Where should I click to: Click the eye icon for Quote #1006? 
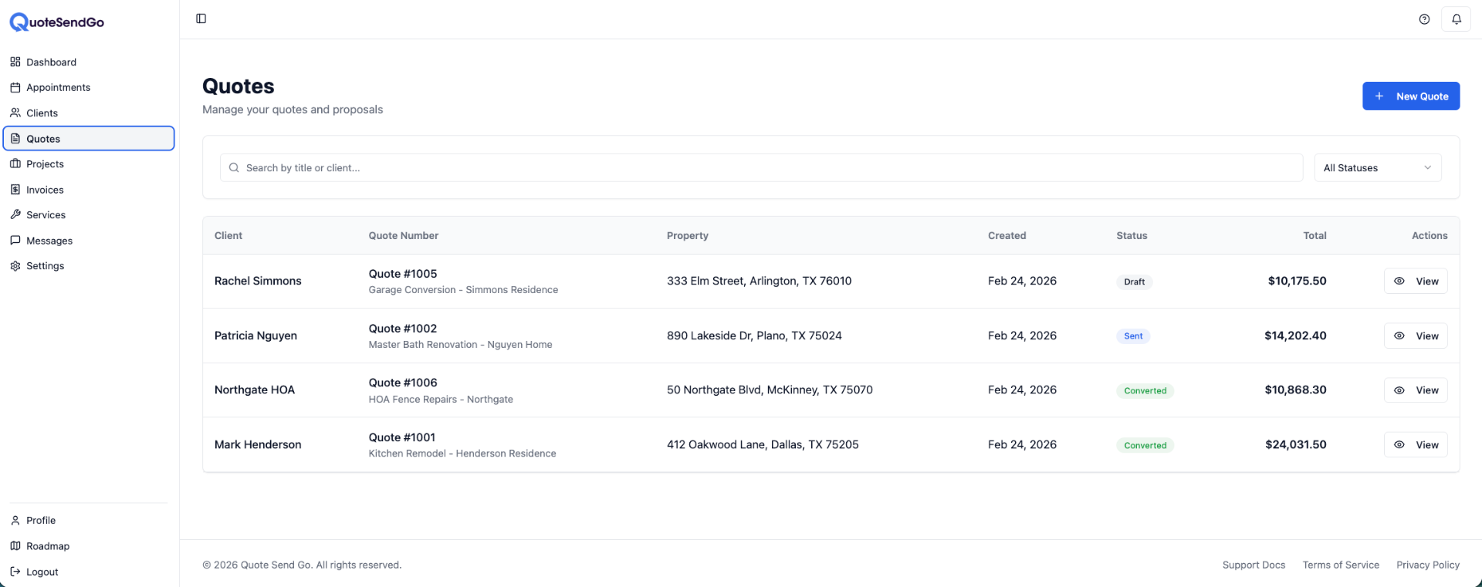(1399, 390)
